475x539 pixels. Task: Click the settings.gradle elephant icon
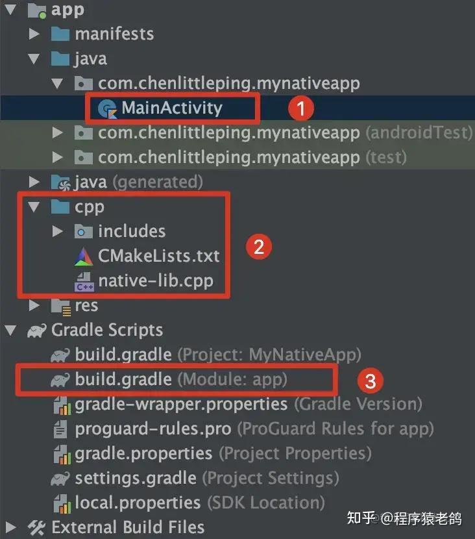point(61,479)
